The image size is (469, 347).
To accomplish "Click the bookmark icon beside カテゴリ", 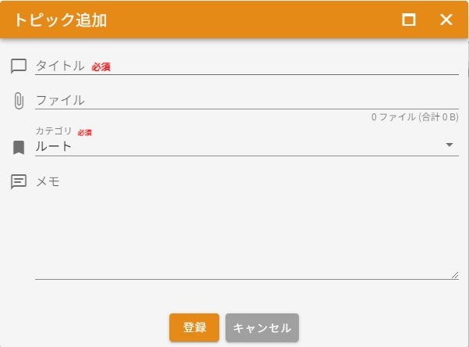I will tap(19, 147).
